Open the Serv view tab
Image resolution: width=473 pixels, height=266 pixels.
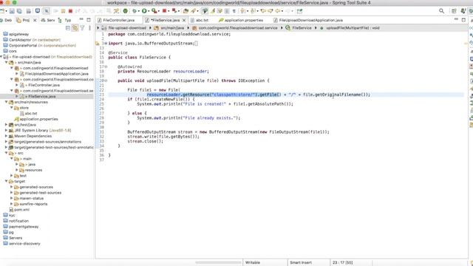click(x=48, y=20)
